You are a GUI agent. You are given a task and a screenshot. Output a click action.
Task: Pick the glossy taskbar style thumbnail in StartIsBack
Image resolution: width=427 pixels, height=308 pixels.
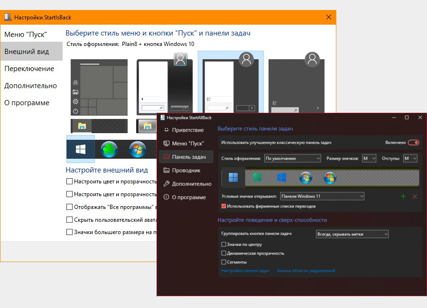[x=147, y=126]
